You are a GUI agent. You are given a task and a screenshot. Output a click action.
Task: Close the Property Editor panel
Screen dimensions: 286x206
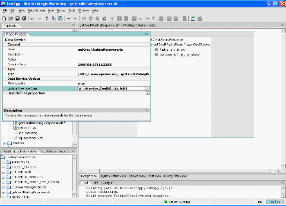coord(146,34)
